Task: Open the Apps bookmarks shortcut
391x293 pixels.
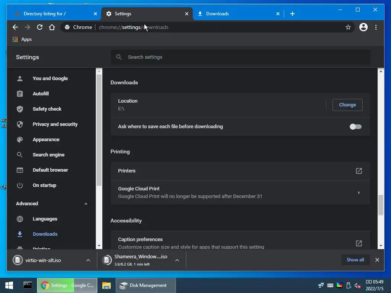Action: [x=22, y=39]
